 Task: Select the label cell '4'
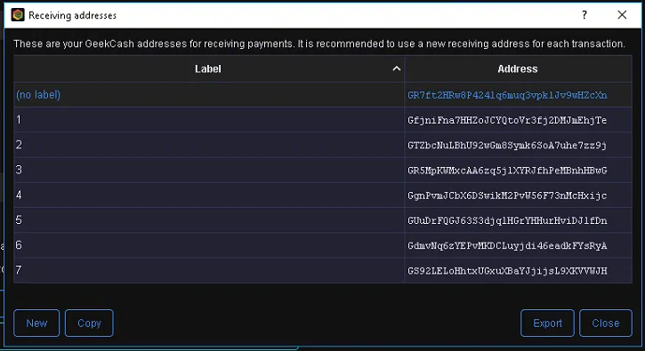point(208,195)
